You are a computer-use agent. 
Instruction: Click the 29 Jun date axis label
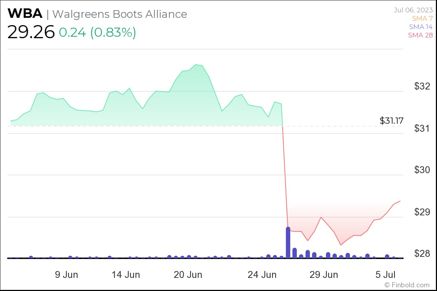[x=323, y=275]
